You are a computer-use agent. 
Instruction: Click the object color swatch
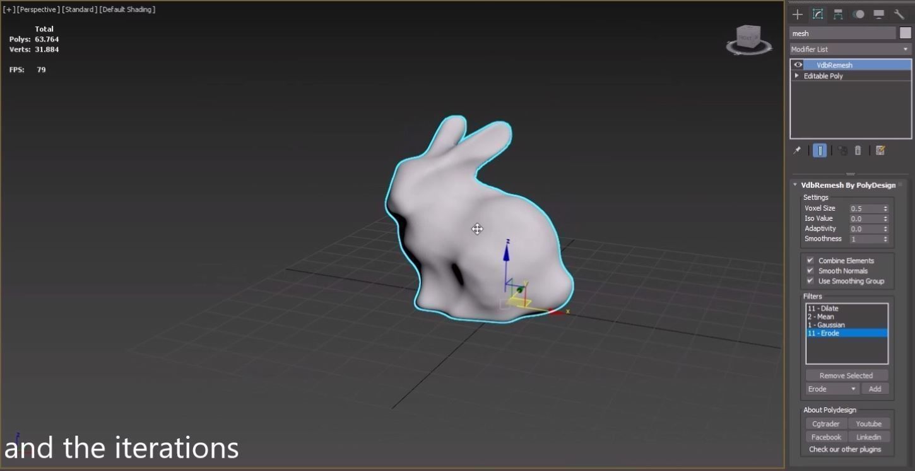906,33
